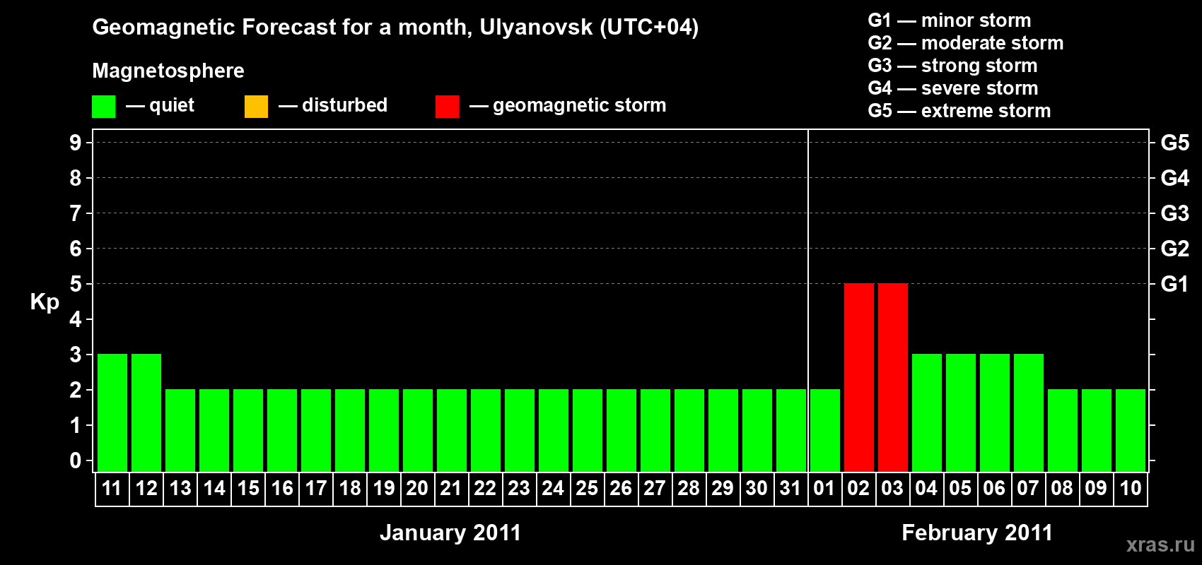This screenshot has height=565, width=1202.
Task: Click the '— geomagnetic storm' legend text
Action: (x=568, y=106)
